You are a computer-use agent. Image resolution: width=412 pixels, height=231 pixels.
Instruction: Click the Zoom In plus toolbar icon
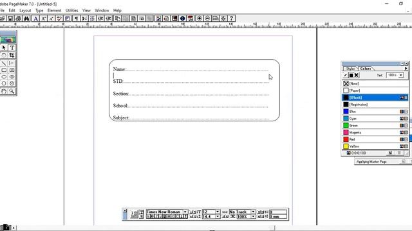(x=200, y=19)
